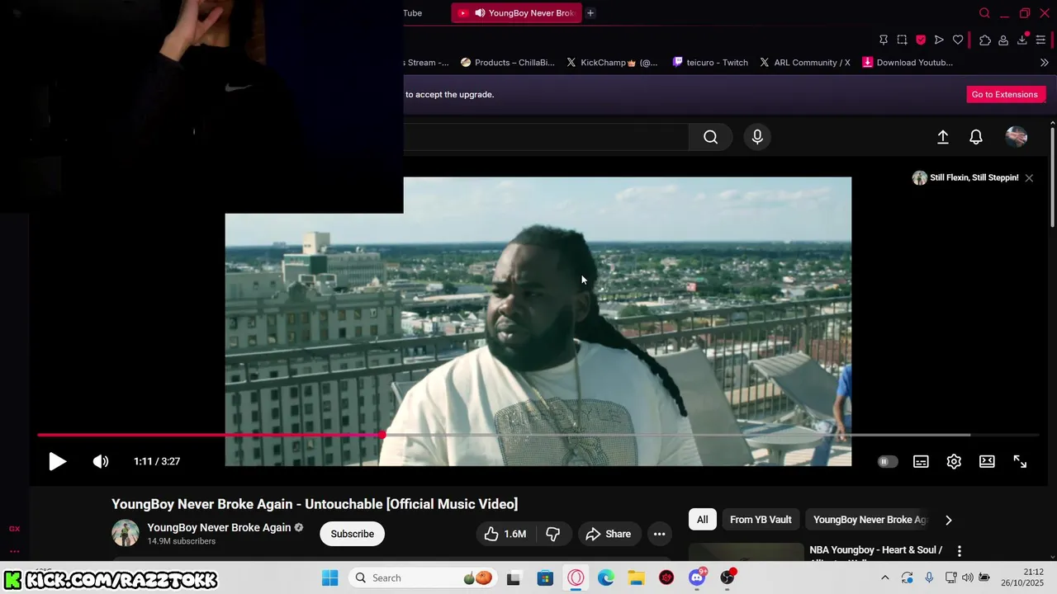The width and height of the screenshot is (1057, 594).
Task: Show more filter chips with right arrow
Action: pos(948,520)
